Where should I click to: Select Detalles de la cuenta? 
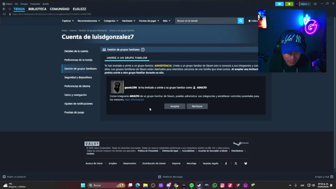click(x=76, y=51)
